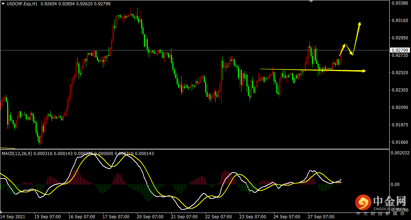Click the 0.92950 price axis label

[x=400, y=38]
